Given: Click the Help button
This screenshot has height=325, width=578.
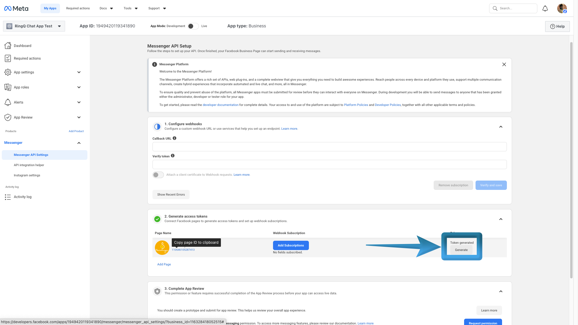Looking at the screenshot, I should [x=558, y=26].
